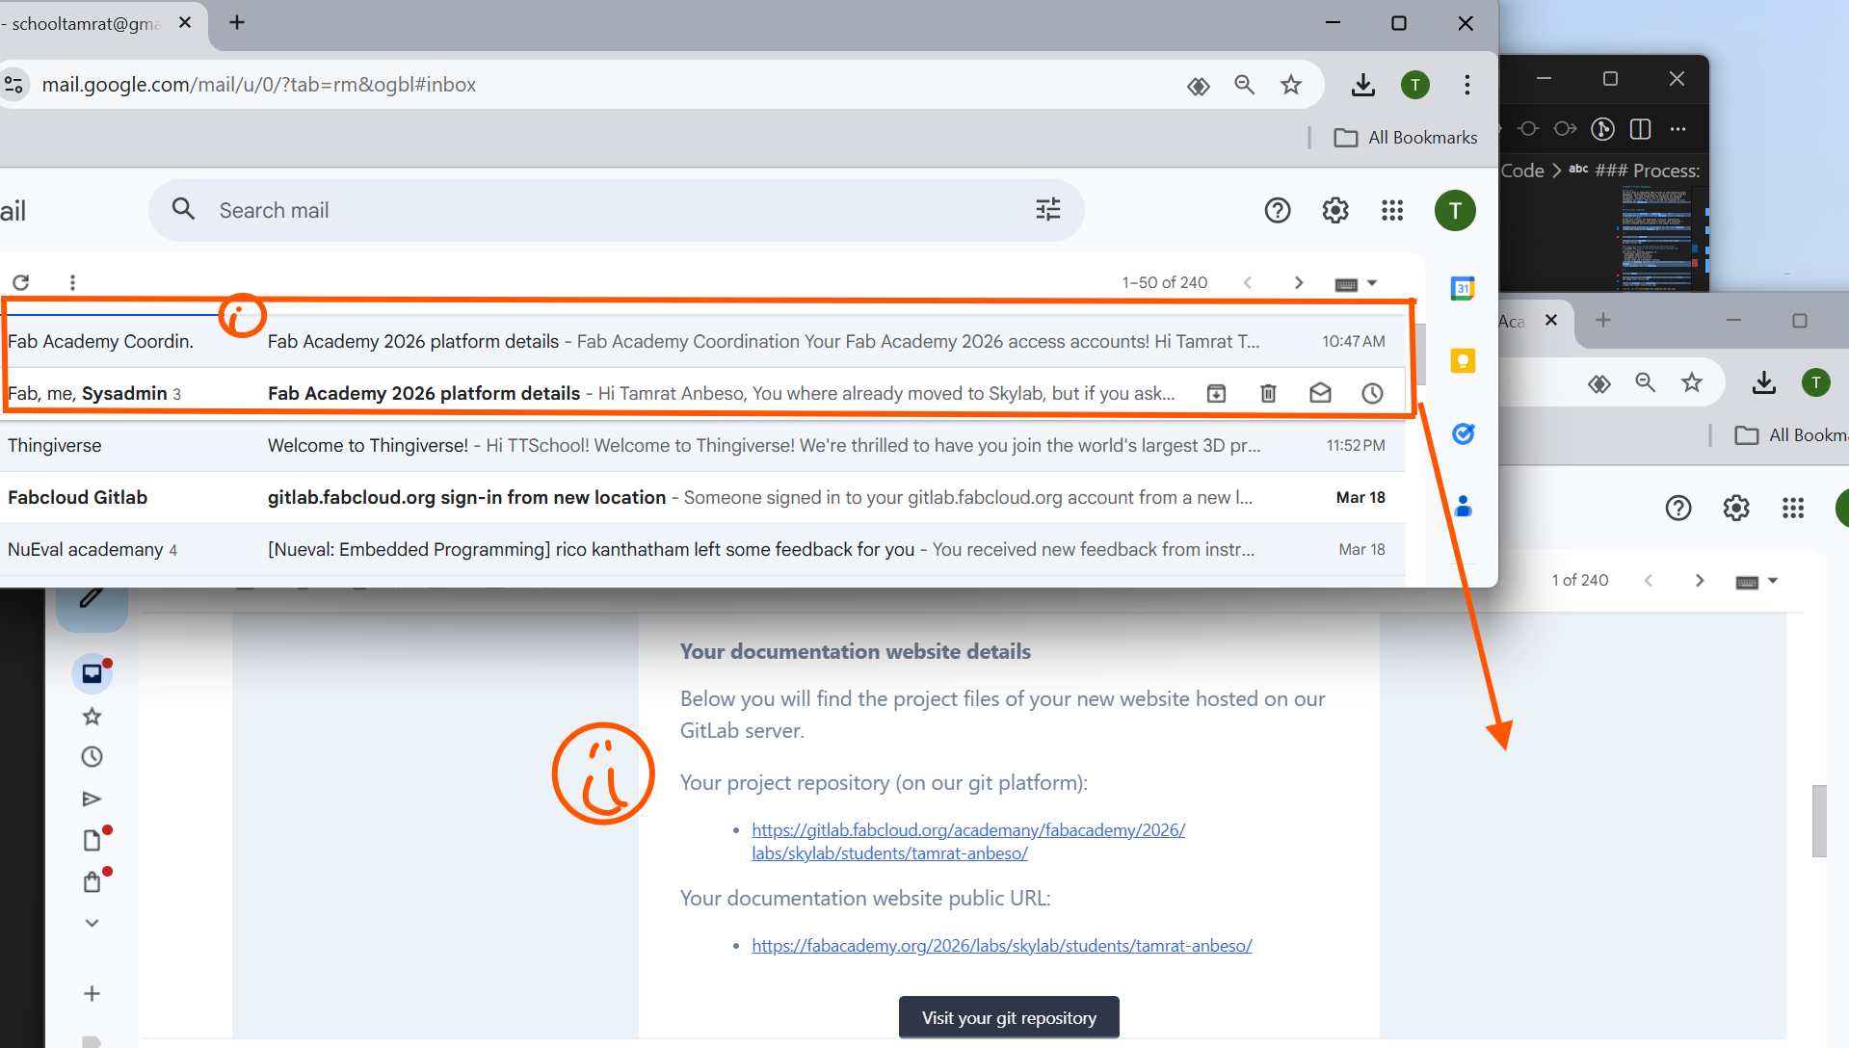Bookmark page with star in back Chrome window

1692,382
